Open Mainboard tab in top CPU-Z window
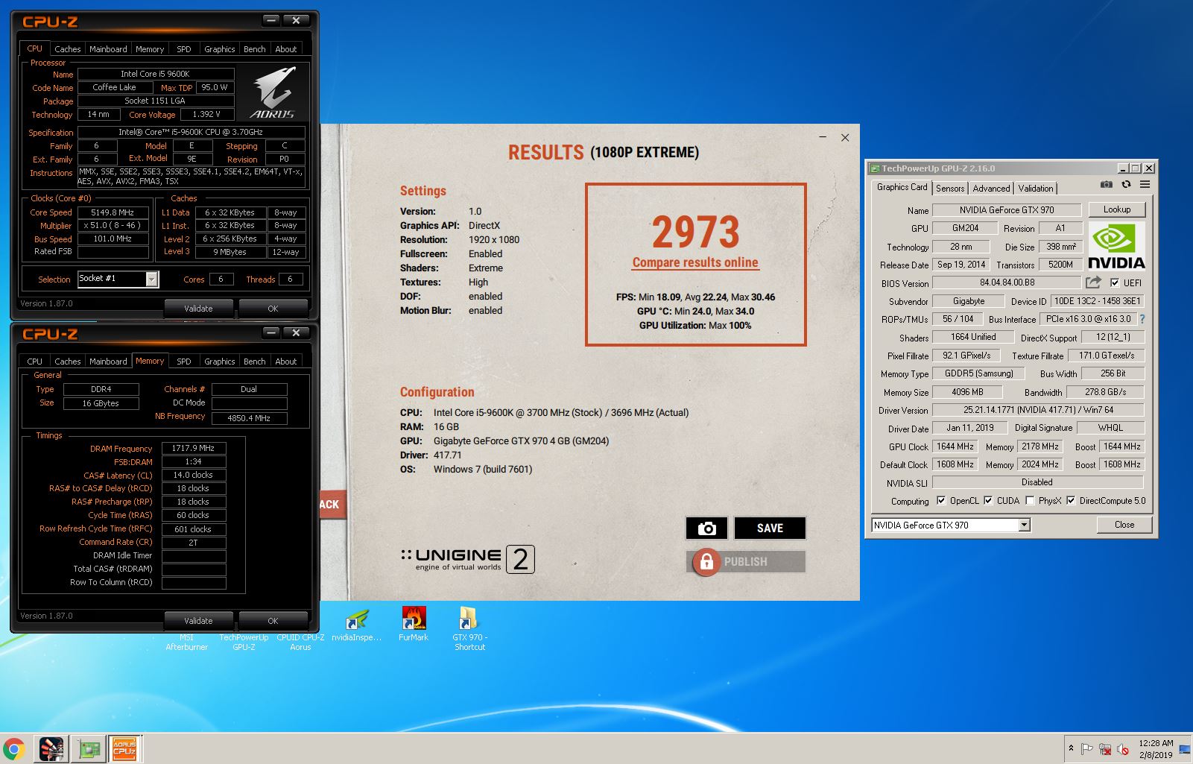Image resolution: width=1193 pixels, height=764 pixels. tap(108, 49)
